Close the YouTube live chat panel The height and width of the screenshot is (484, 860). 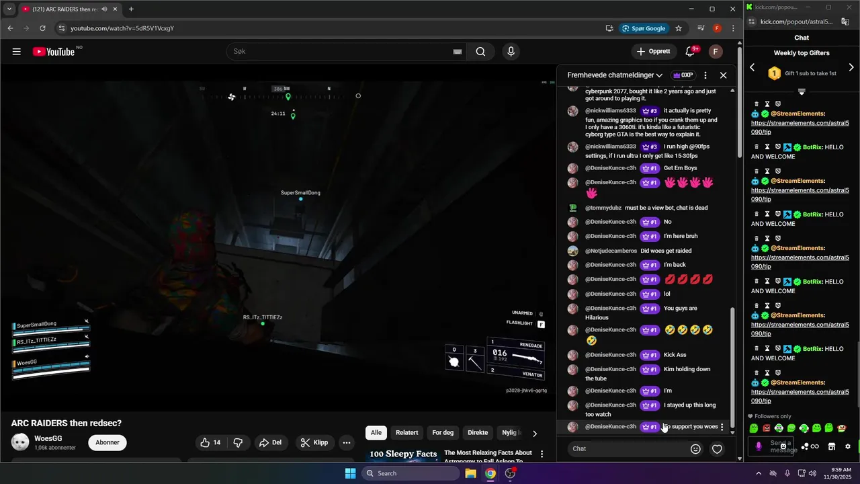(x=723, y=75)
